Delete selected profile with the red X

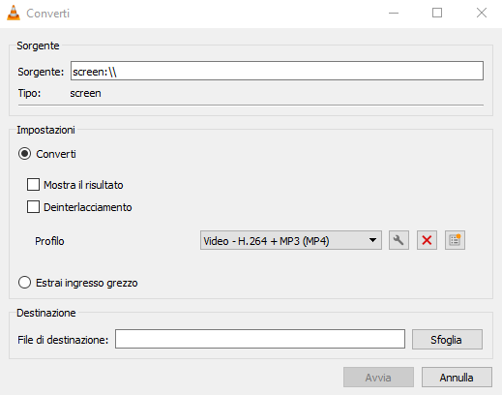[427, 240]
